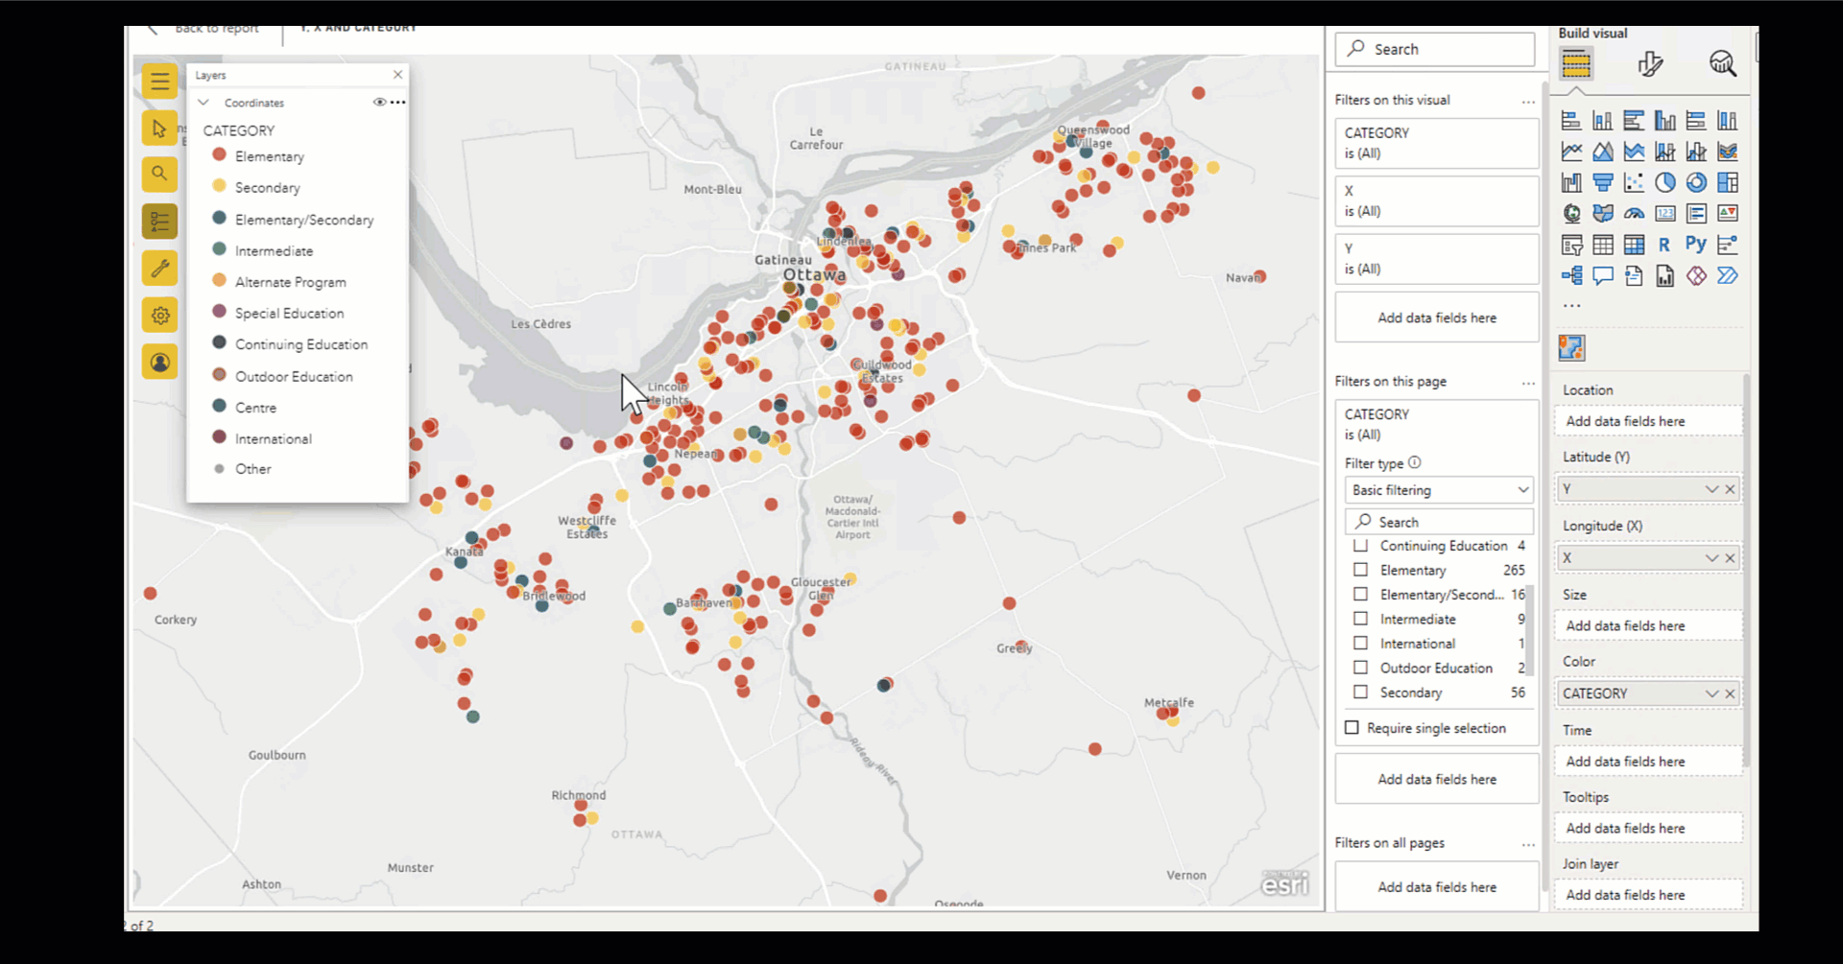Click Elementary red legend swatch
Image resolution: width=1843 pixels, height=964 pixels.
[219, 154]
